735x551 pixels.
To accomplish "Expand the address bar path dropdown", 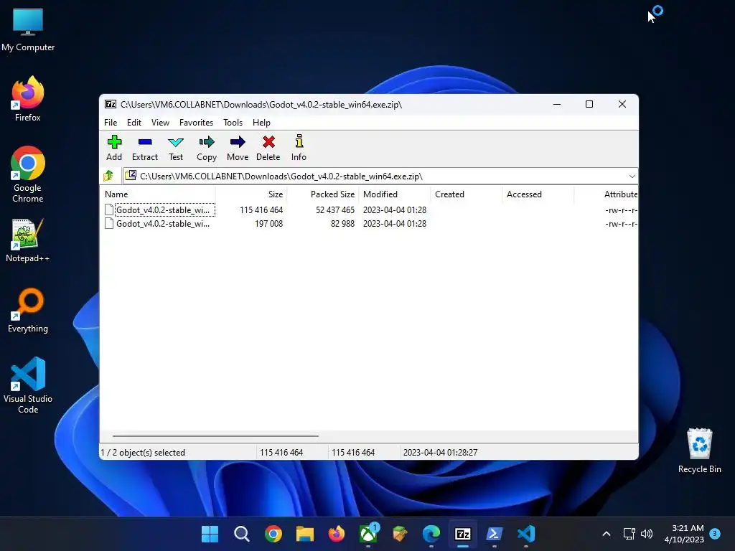I will pos(632,176).
